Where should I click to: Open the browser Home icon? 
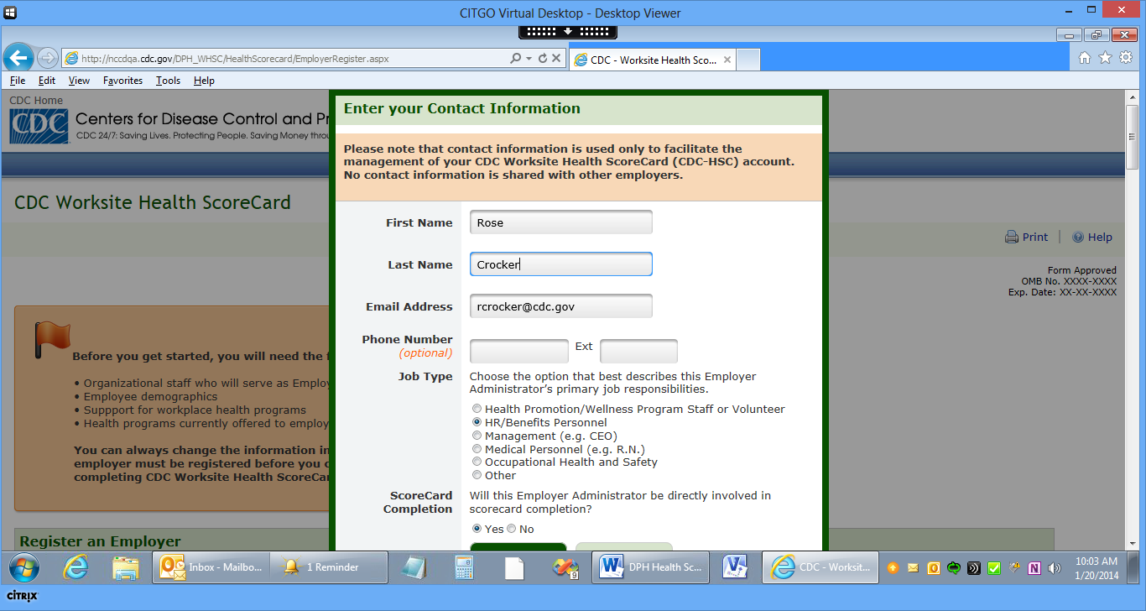pos(1084,58)
